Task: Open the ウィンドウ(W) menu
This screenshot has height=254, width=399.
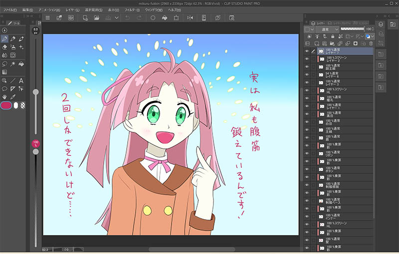Action: point(154,10)
